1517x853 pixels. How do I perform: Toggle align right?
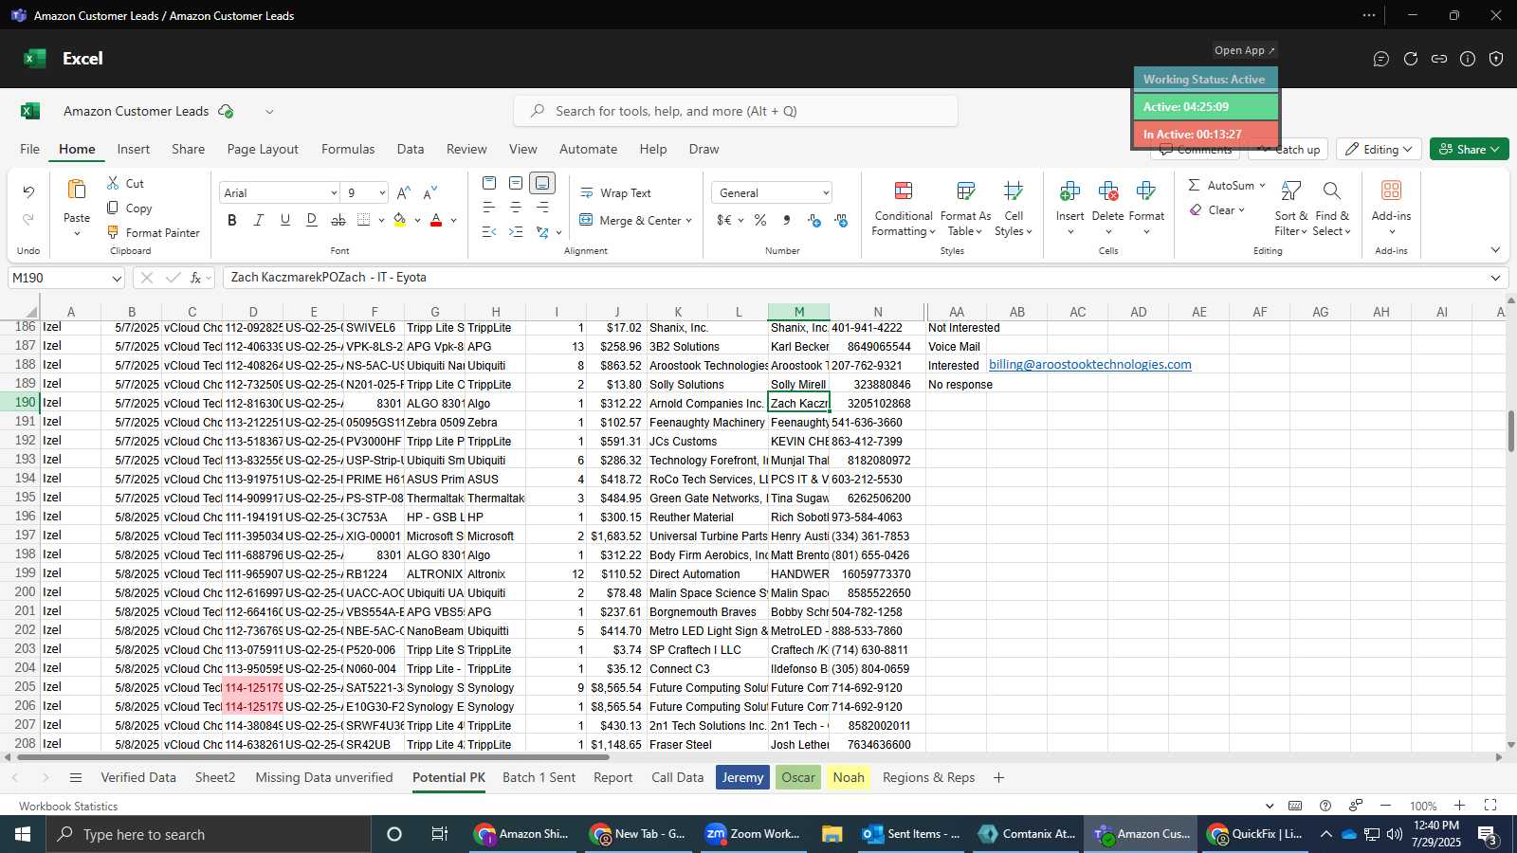[x=542, y=207]
